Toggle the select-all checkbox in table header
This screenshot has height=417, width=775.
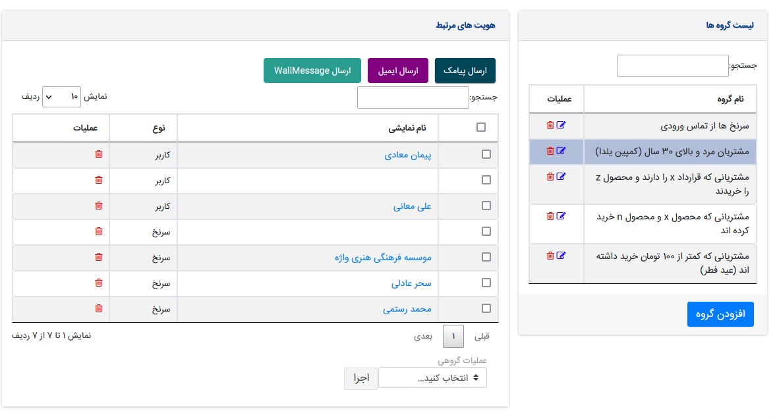481,128
